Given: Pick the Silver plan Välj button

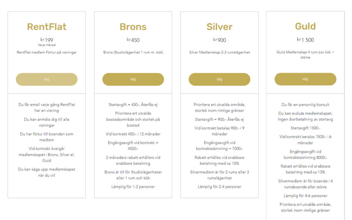Looking at the screenshot, I should pyautogui.click(x=219, y=79).
